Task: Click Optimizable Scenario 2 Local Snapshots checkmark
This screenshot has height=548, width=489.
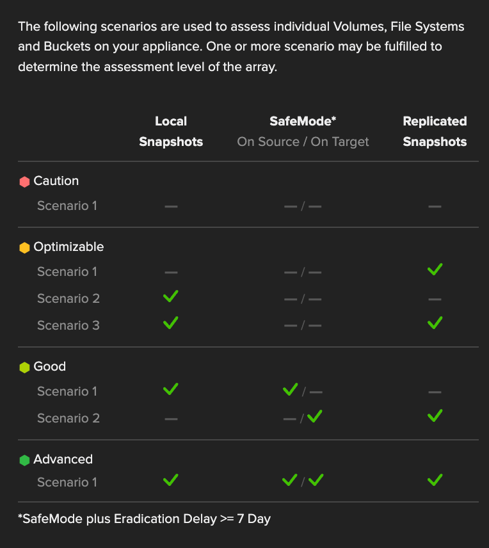Action: 171,296
